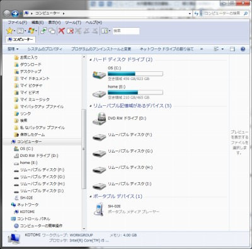The height and width of the screenshot is (249, 252).
Task: Collapse the ハード ディスク ドライブ group
Action: 91,60
